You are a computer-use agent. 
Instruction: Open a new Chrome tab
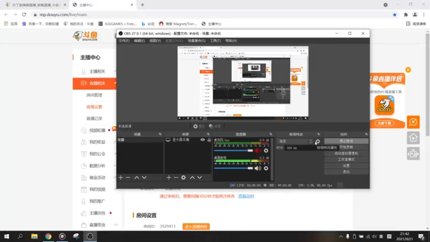tap(142, 5)
